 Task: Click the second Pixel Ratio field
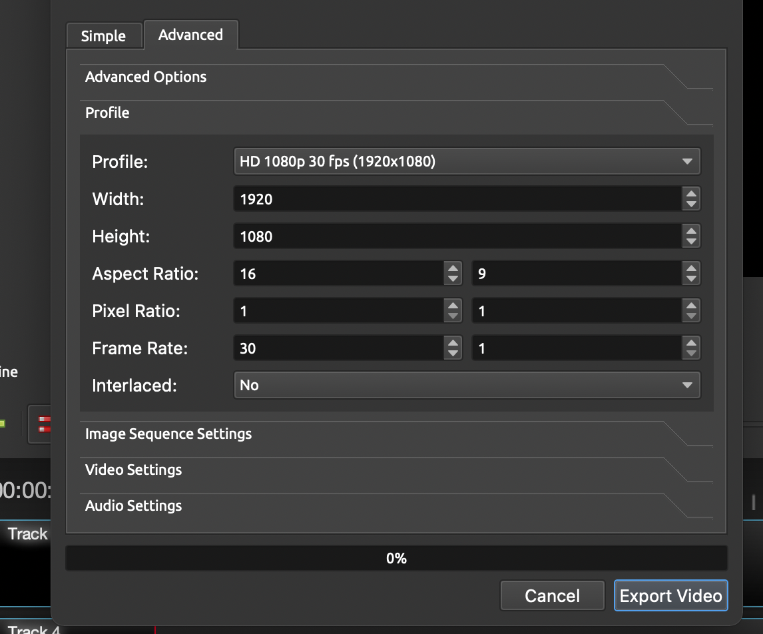(x=577, y=311)
